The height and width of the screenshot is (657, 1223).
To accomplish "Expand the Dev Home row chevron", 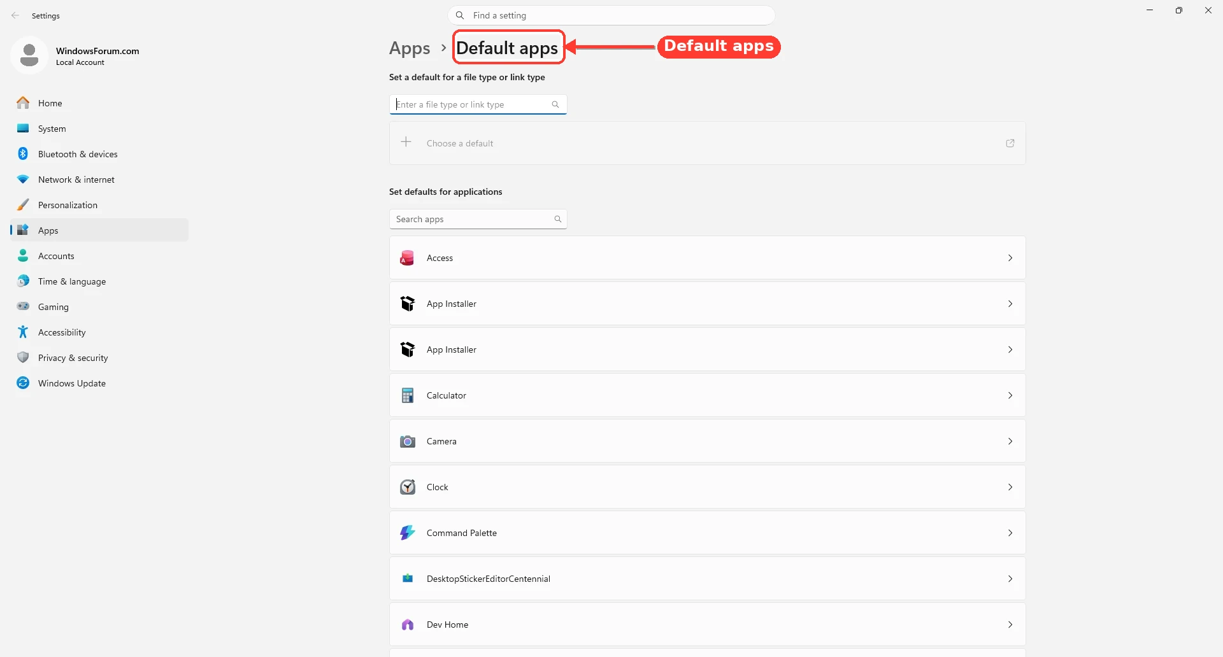I will [1010, 625].
